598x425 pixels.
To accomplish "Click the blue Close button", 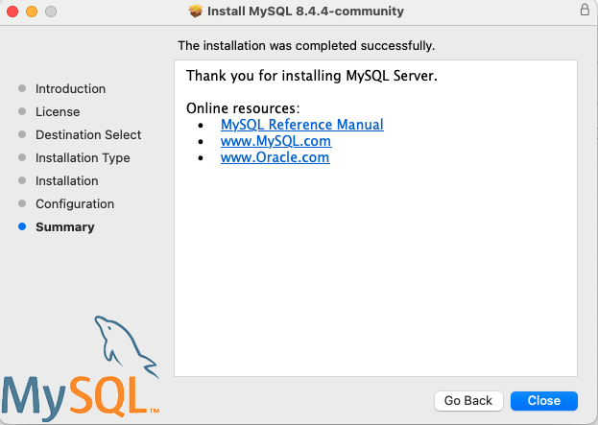I will [x=543, y=400].
